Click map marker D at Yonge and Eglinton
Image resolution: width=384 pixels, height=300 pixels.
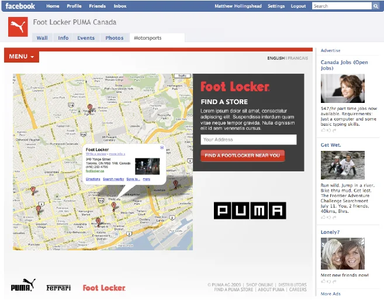(x=90, y=108)
